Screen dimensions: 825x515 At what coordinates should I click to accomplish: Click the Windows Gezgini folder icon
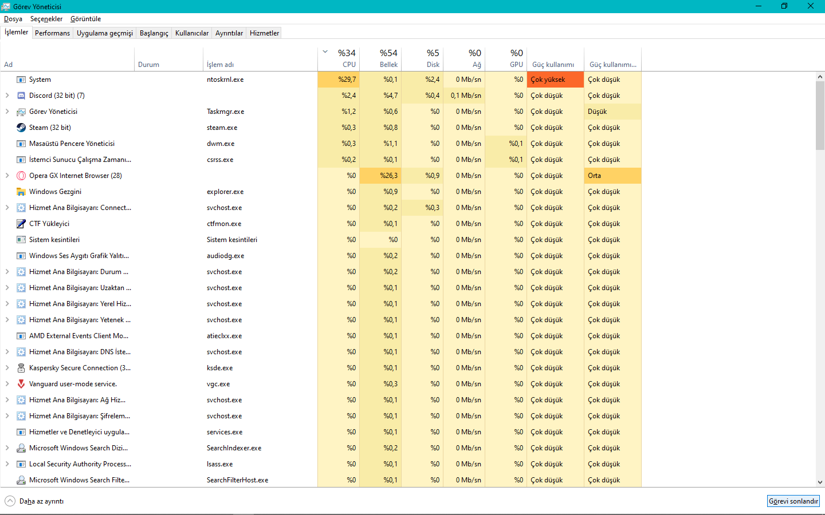pyautogui.click(x=21, y=192)
